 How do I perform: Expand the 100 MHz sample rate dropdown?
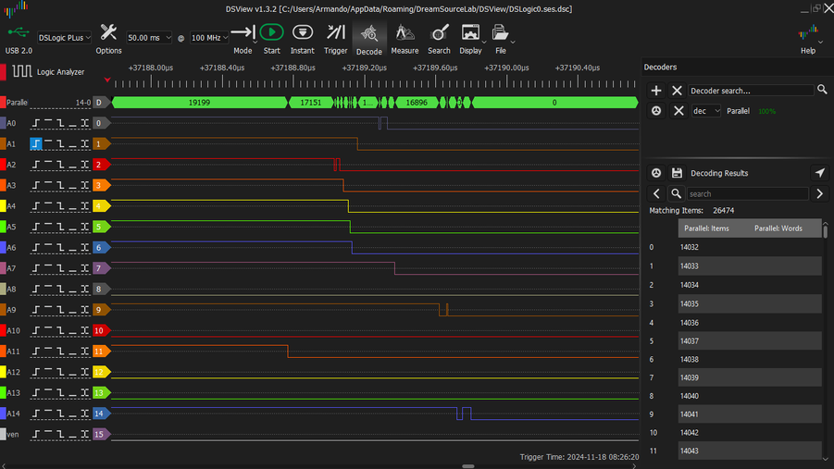pyautogui.click(x=210, y=38)
